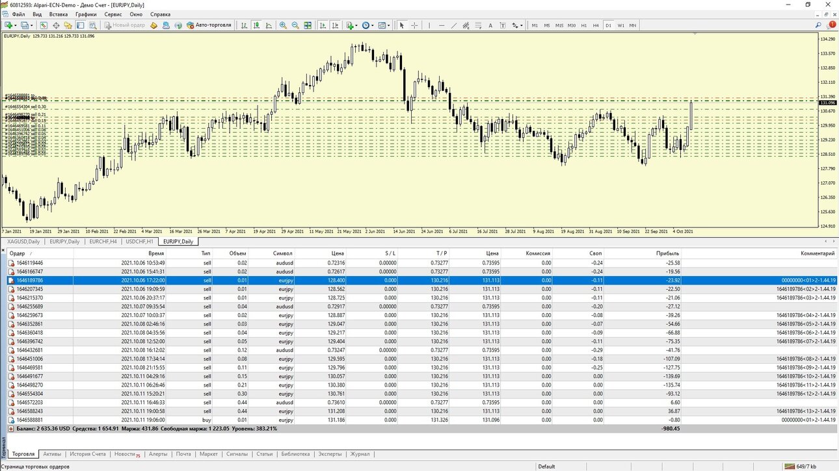This screenshot has height=471, width=839.
Task: Switch timeframe to M5
Action: (x=547, y=25)
